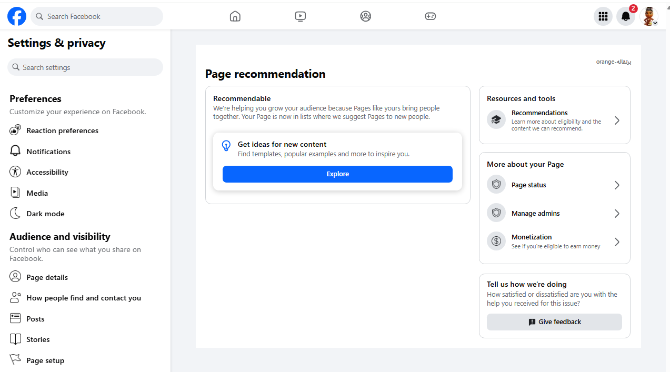Go to Page details settings
The width and height of the screenshot is (670, 372).
point(47,277)
